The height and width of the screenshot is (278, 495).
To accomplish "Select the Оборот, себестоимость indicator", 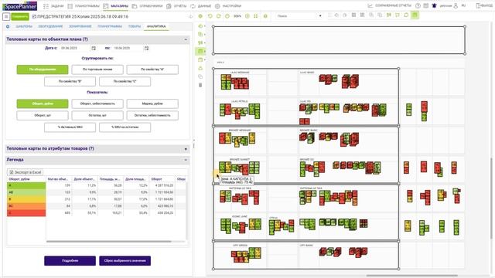I will coord(97,103).
